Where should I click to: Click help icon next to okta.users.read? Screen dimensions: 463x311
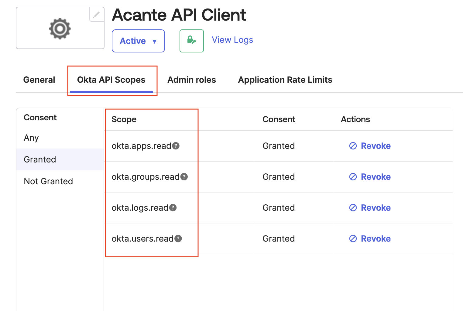pyautogui.click(x=178, y=239)
